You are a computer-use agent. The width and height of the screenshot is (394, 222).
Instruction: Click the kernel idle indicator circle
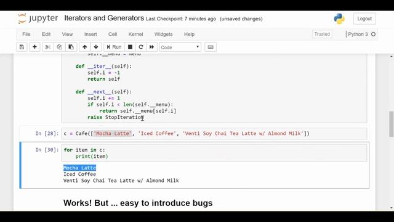[x=374, y=35]
